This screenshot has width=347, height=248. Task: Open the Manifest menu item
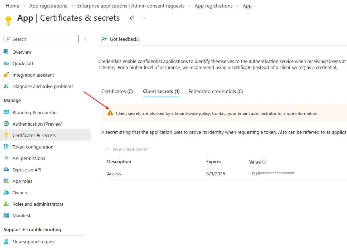coord(21,215)
